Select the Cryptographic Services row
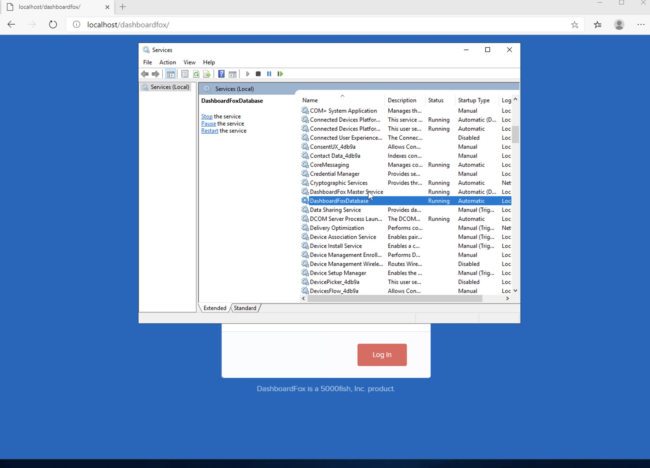650x468 pixels. pos(406,183)
